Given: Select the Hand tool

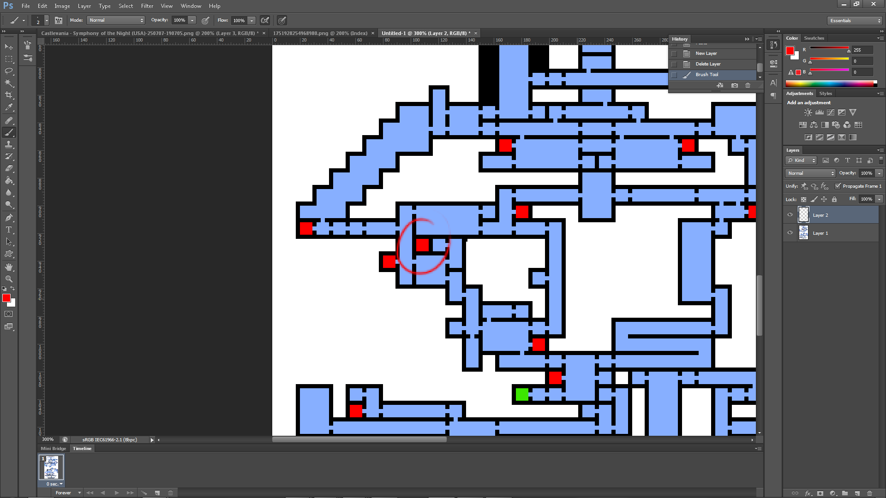Looking at the screenshot, I should 9,267.
